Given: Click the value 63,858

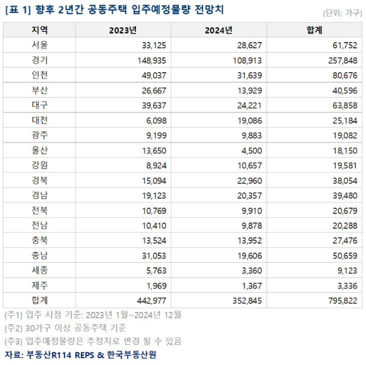Looking at the screenshot, I should point(345,105).
